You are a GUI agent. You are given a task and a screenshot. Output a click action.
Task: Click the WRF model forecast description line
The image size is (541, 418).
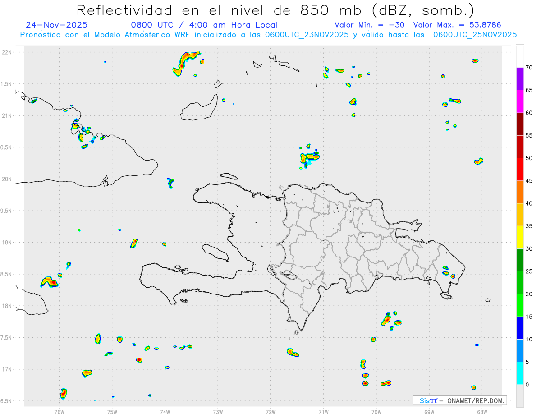(x=268, y=35)
